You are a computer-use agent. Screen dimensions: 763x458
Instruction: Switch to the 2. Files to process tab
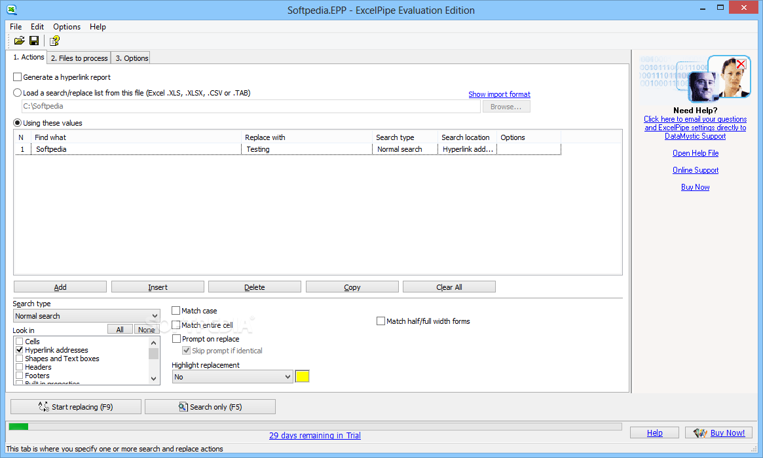79,58
